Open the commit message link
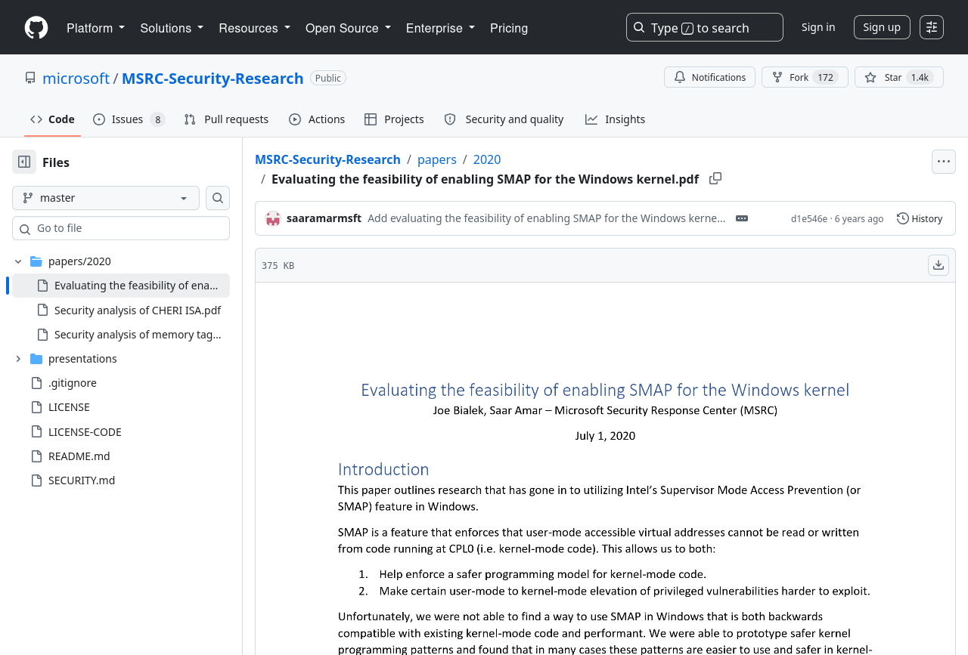 (x=546, y=218)
